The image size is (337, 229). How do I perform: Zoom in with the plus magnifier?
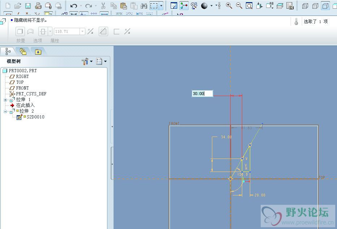229,6
